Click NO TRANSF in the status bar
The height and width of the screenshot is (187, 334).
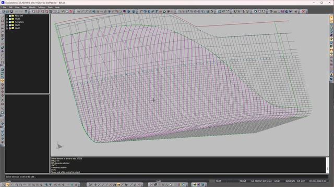click(x=256, y=181)
